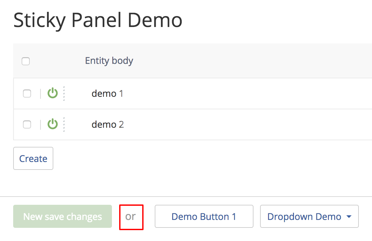Sort by the Entity body column header
372x241 pixels.
click(109, 61)
